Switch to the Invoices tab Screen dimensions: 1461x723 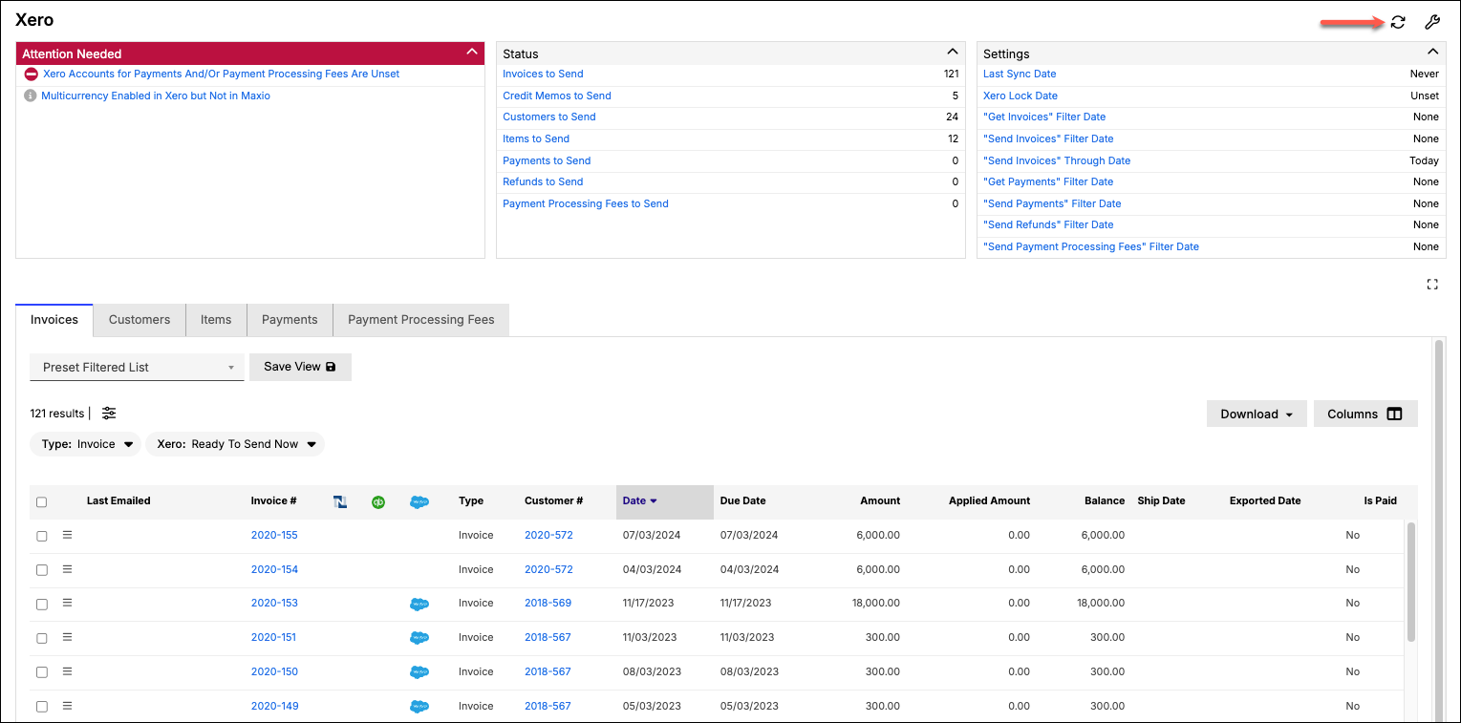coord(54,320)
